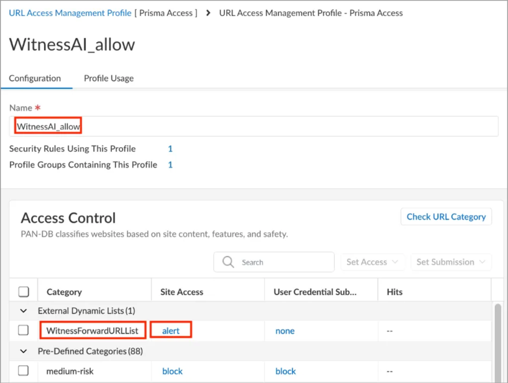Click the alert site access link

171,331
